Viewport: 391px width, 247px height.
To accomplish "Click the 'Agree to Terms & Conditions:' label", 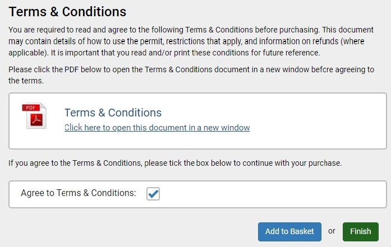I will (x=79, y=193).
